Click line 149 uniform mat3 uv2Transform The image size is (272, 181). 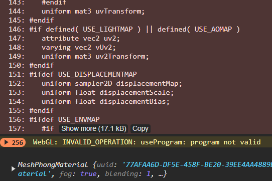pyautogui.click(x=95, y=56)
